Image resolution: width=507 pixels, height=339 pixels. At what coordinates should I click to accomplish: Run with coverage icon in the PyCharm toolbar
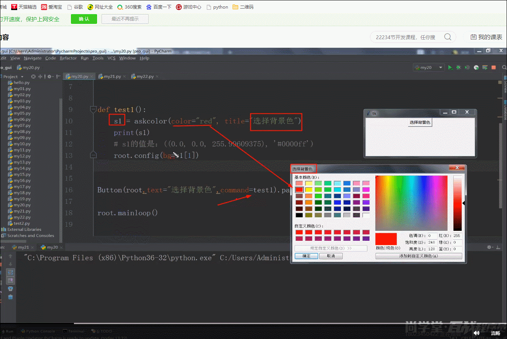pos(467,68)
